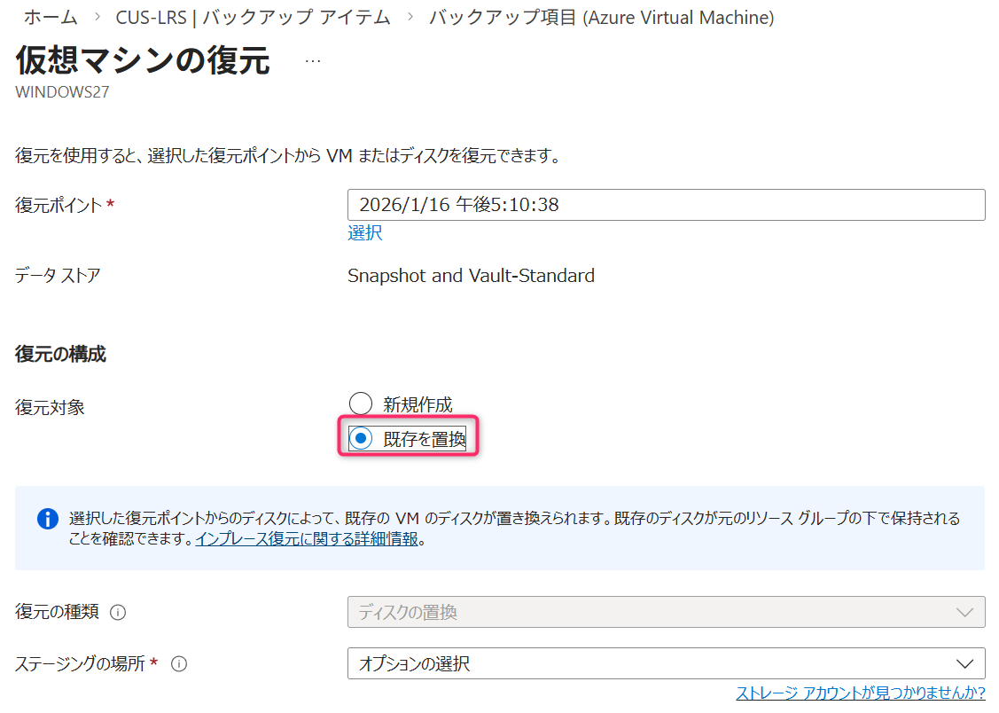This screenshot has width=999, height=713.
Task: Click the 選択 link under restore point
Action: (x=364, y=233)
